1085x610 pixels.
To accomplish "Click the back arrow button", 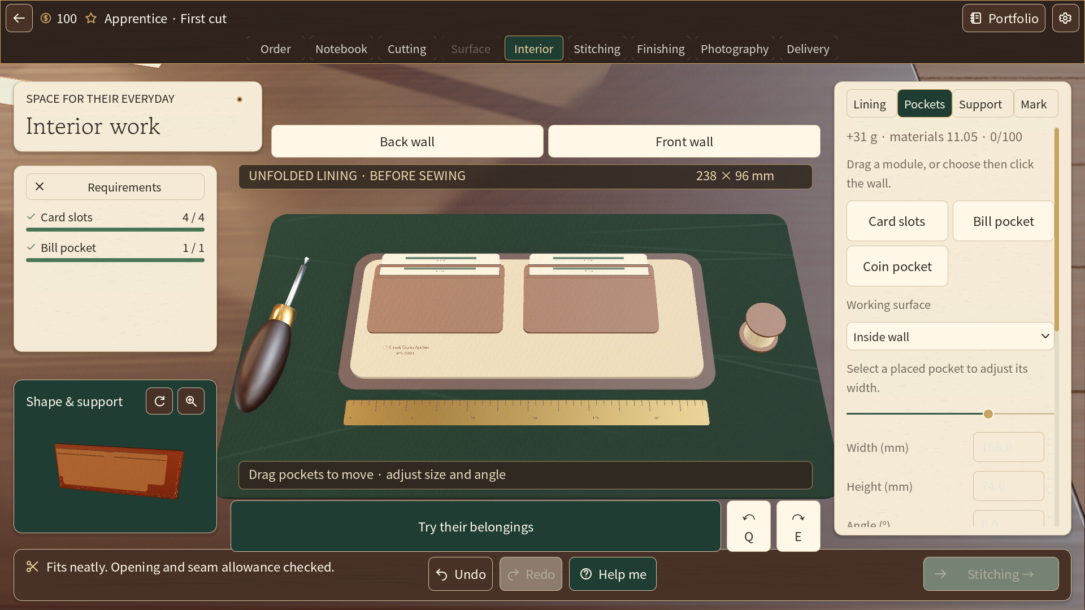I will point(19,18).
